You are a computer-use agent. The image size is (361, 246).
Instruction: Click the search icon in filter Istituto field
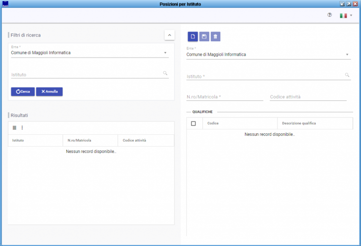[x=165, y=74]
